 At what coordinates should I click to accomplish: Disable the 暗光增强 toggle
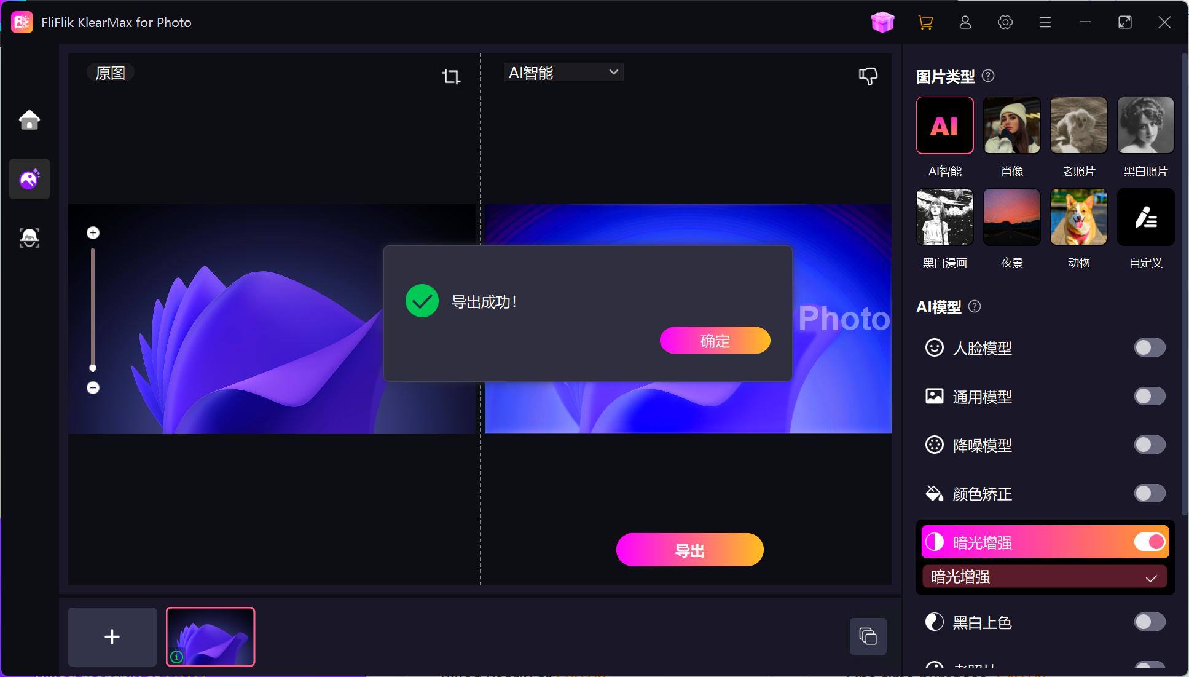coord(1149,542)
